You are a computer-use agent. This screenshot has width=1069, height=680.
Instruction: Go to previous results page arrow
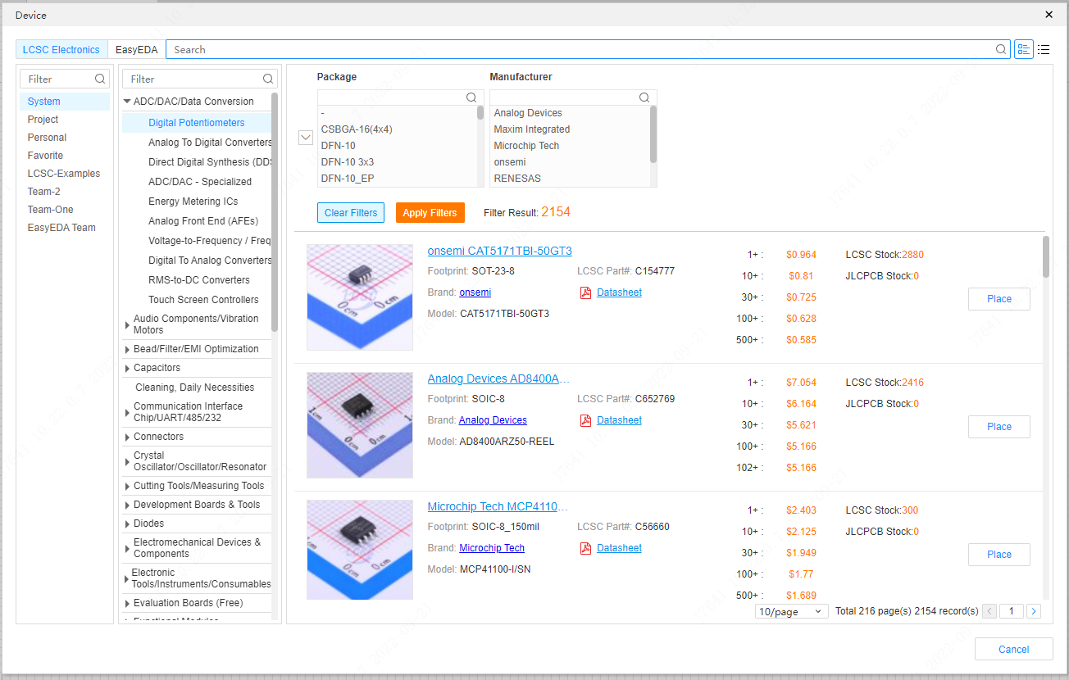click(989, 611)
